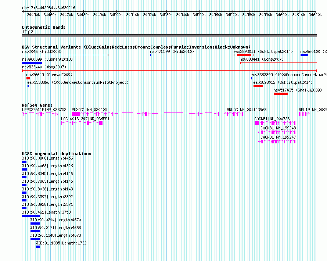This screenshot has width=327, height=261.
Task: Click the red esv26645 loss bar
Action: tap(28, 78)
